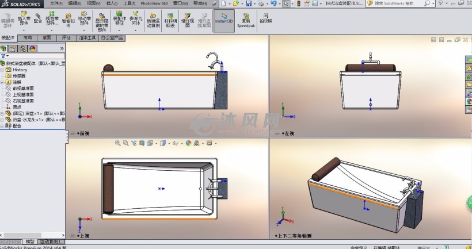The height and width of the screenshot is (249, 472).
Task: Toggle the view link icon beside 前视
Action: (x=73, y=133)
